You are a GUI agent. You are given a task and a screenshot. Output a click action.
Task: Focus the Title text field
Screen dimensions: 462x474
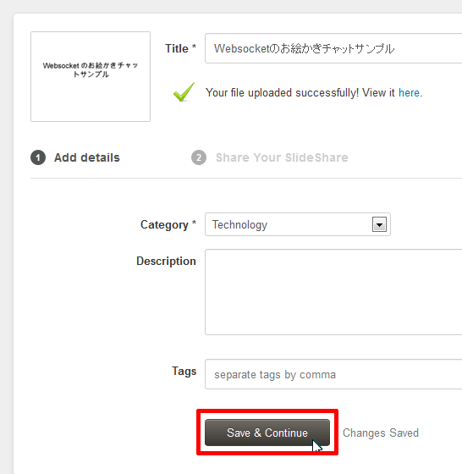[333, 48]
